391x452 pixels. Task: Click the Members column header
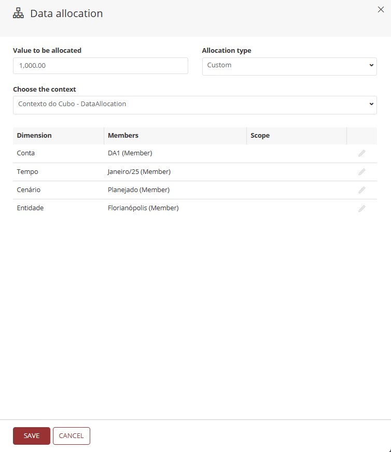tap(123, 136)
